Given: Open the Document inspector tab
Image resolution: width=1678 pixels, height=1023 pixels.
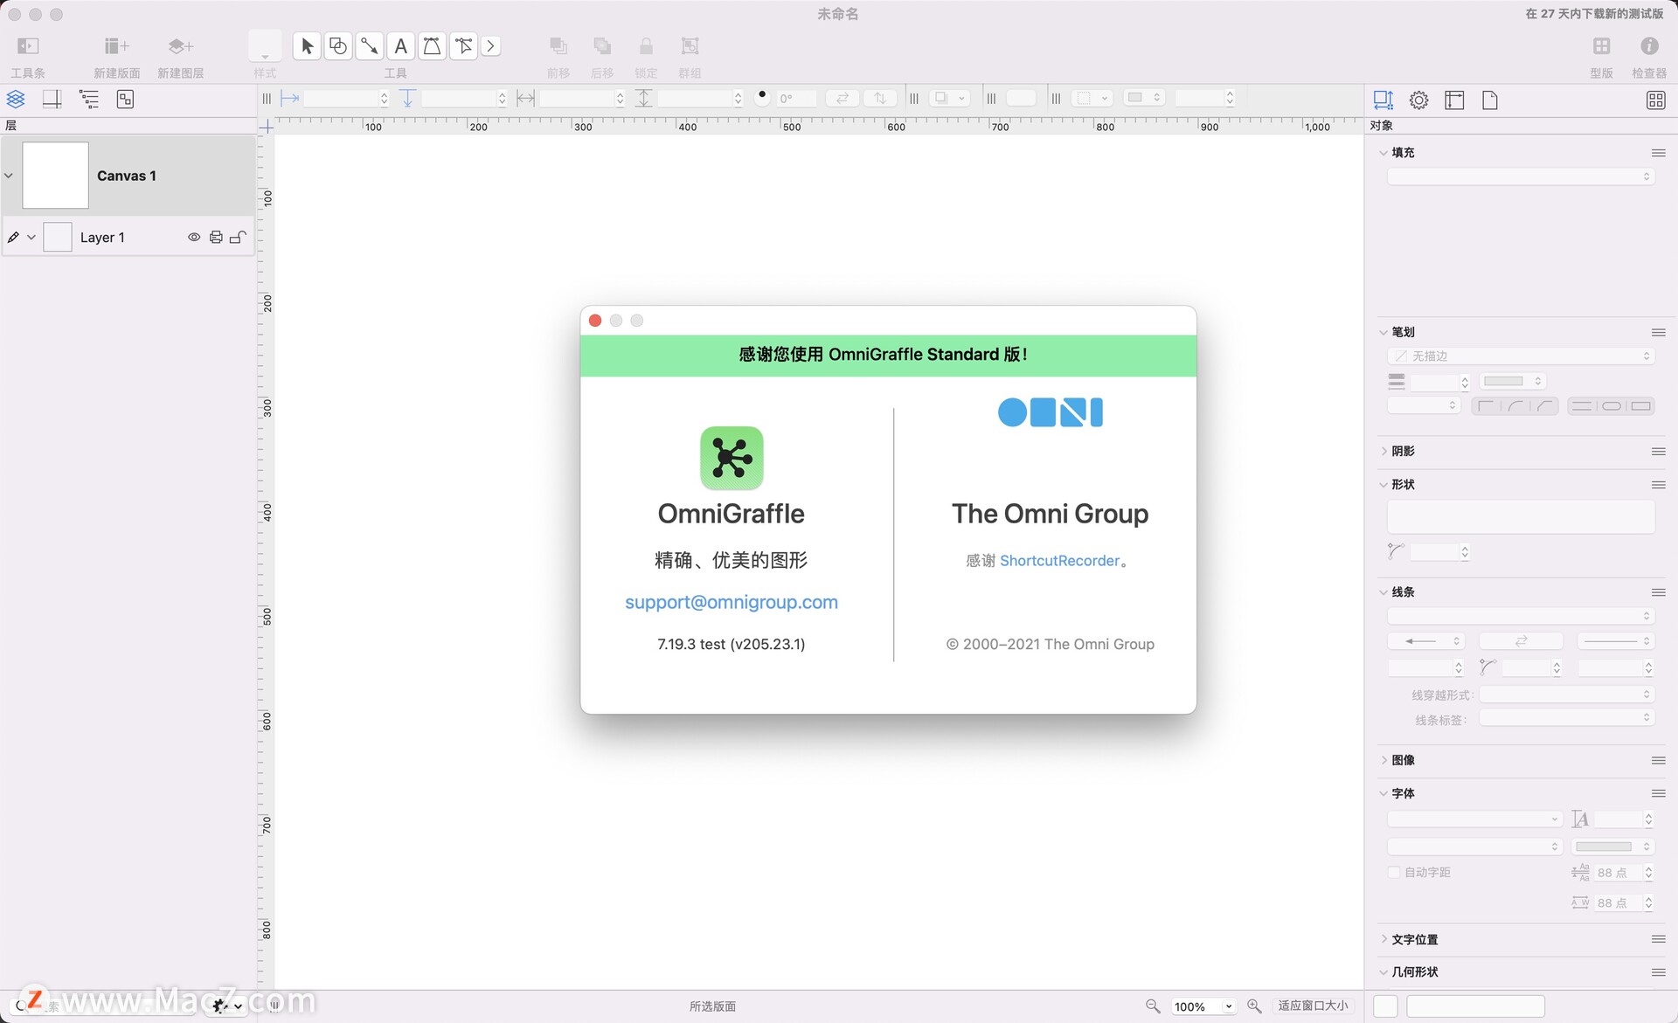Looking at the screenshot, I should coord(1490,100).
